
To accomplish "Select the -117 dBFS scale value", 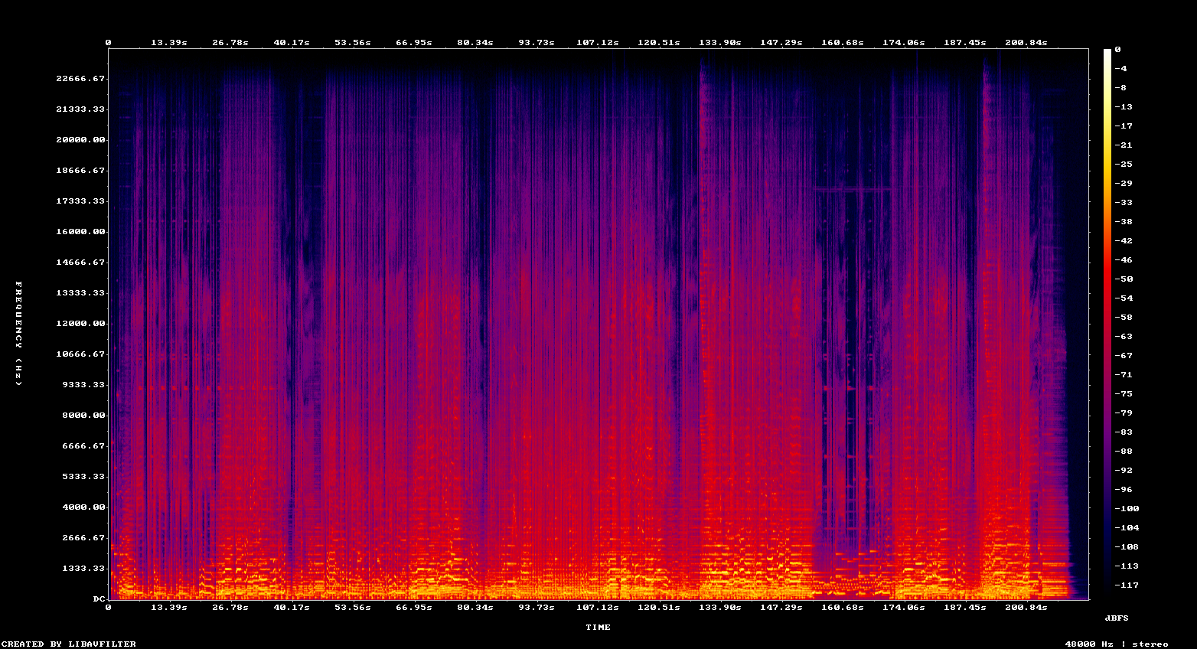I will click(x=1127, y=585).
